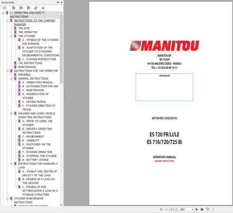Click the third bookmark toolbar icon (blue circle)
The image size is (233, 213).
click(x=29, y=8)
